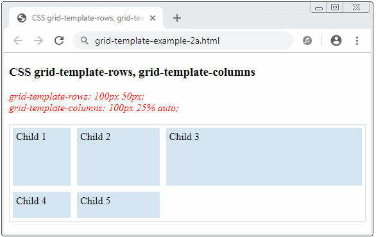376x237 pixels.
Task: Close the CSS grid-template-rows tab
Action: click(153, 18)
